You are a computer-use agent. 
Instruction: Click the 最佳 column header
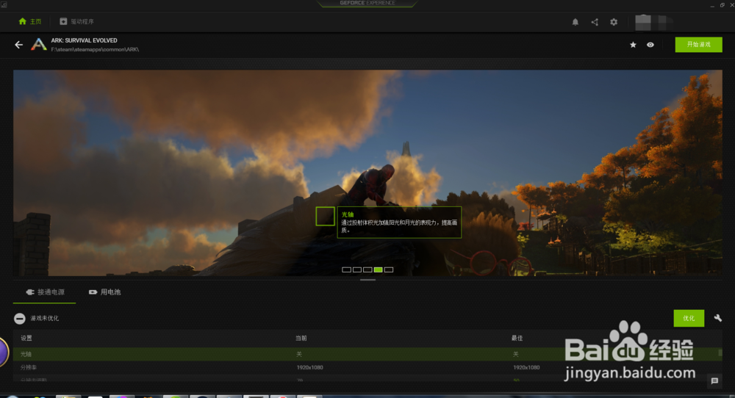[x=517, y=338]
